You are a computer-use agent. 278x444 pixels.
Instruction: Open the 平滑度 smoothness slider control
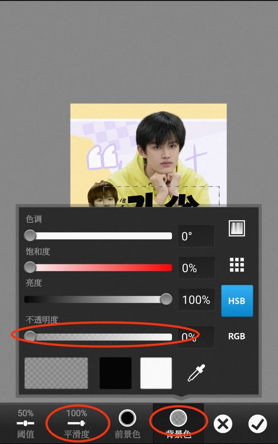click(76, 424)
